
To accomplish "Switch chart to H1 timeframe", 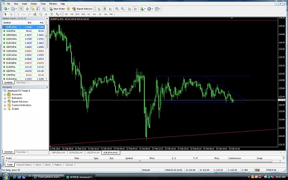I will 89,14.
